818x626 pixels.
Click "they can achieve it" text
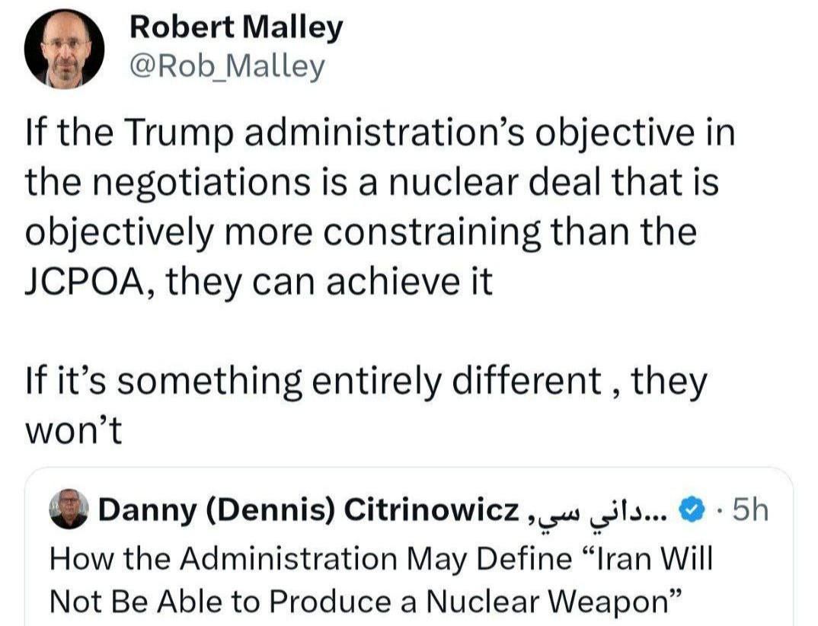click(x=328, y=283)
